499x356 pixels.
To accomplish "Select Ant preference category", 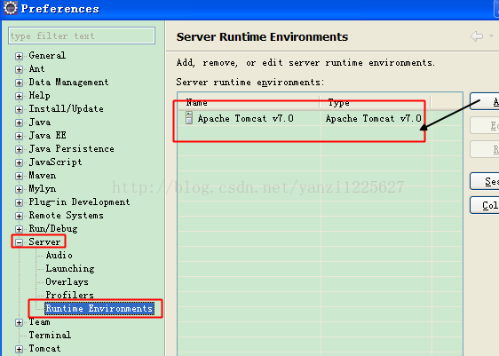I will tap(36, 68).
